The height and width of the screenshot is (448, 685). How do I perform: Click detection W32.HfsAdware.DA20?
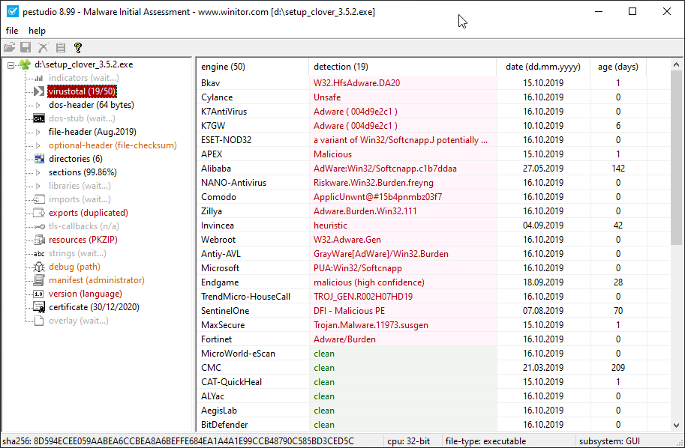pyautogui.click(x=356, y=83)
